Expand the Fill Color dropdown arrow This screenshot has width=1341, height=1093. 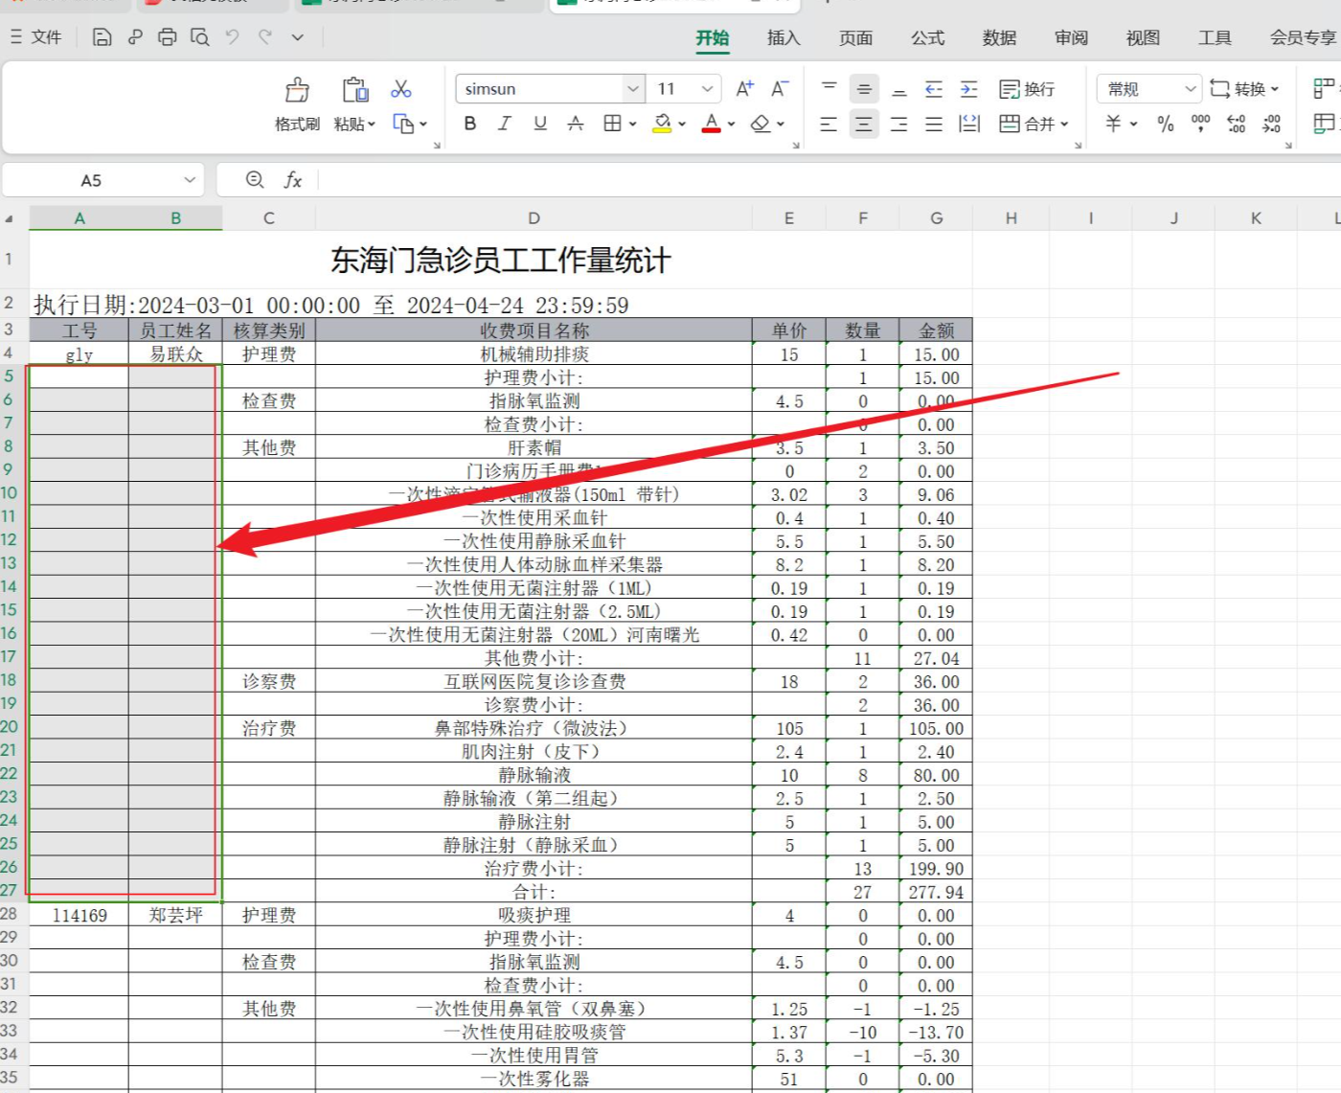pos(682,124)
